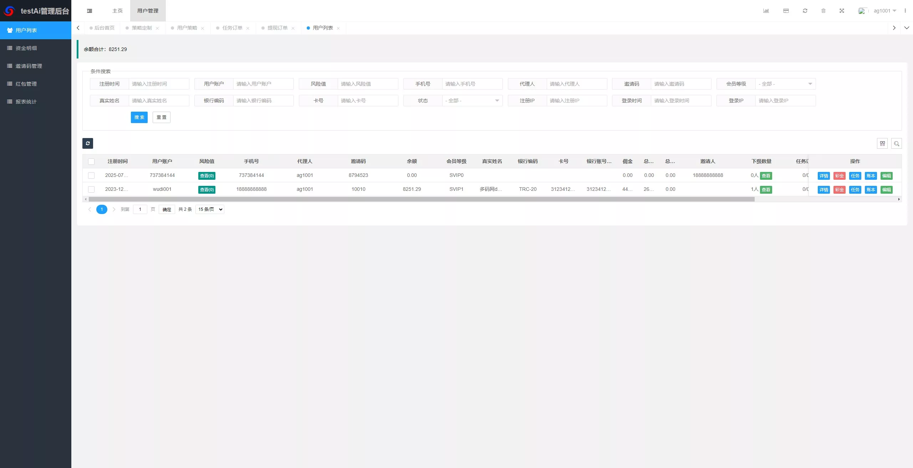This screenshot has height=468, width=913.
Task: Click the table search magnifier icon
Action: click(897, 143)
